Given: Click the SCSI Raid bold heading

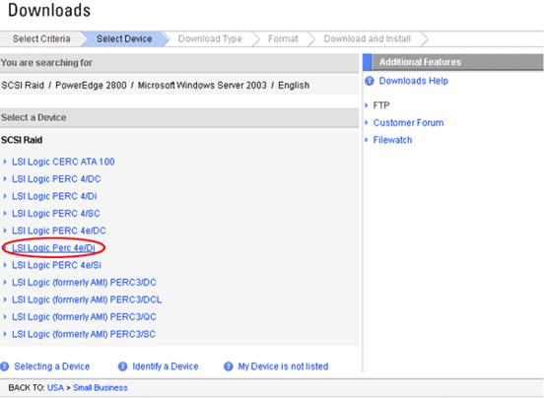Looking at the screenshot, I should [x=22, y=140].
